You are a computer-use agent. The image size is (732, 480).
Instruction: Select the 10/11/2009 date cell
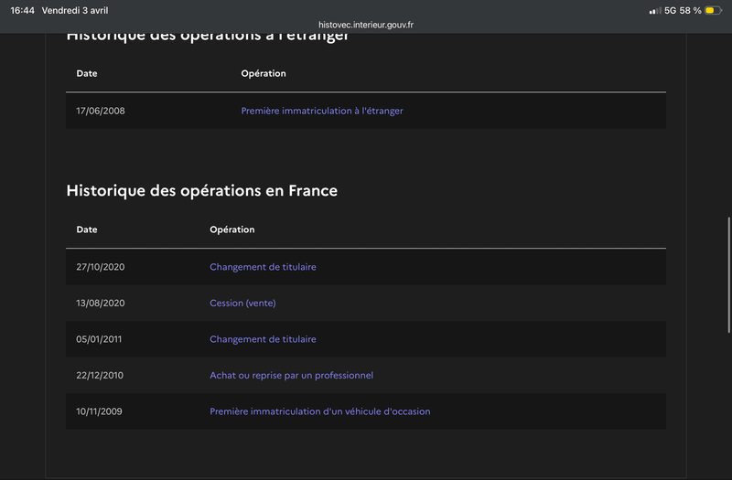click(x=99, y=411)
